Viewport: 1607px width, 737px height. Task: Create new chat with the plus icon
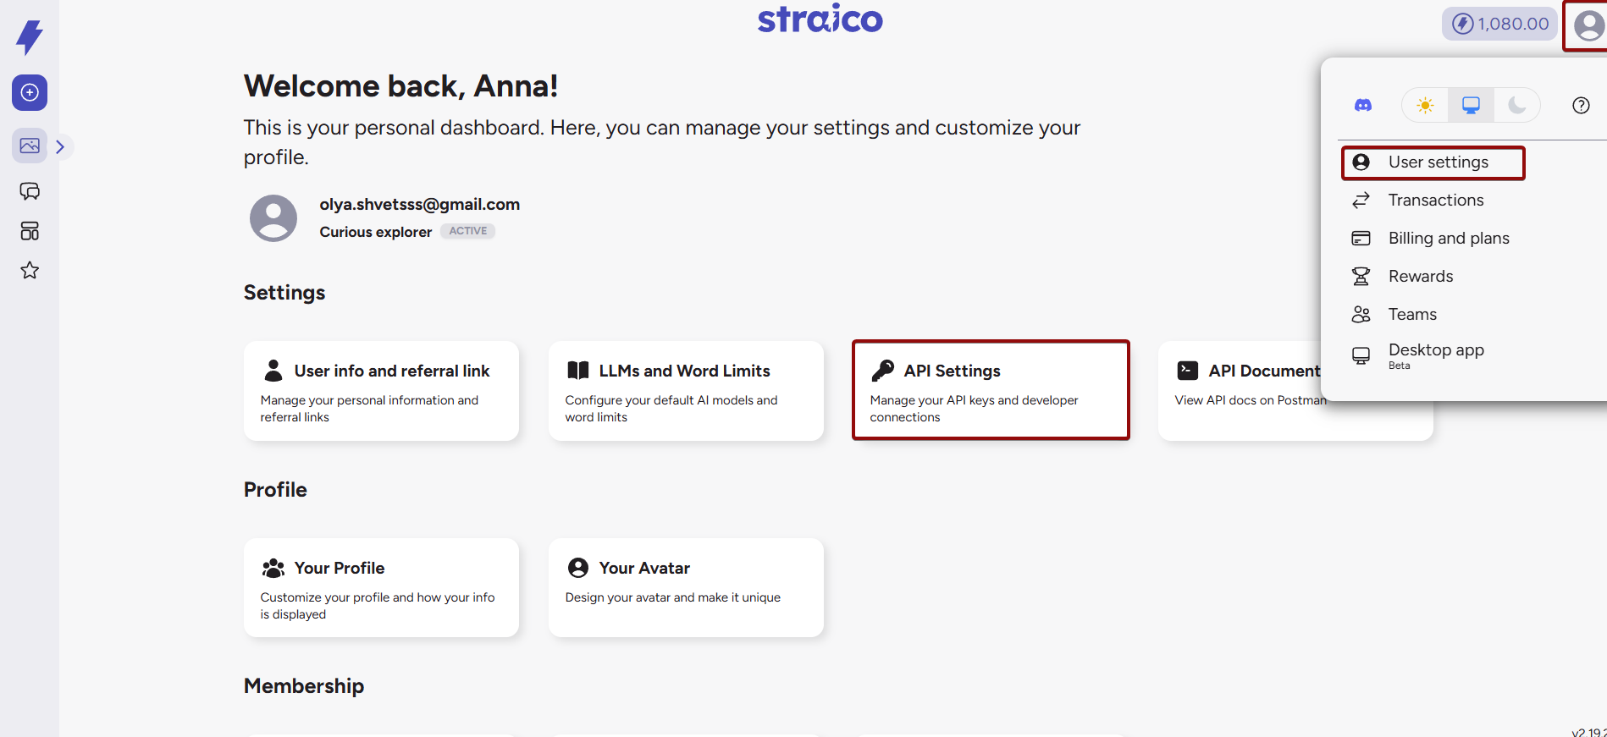click(x=30, y=93)
